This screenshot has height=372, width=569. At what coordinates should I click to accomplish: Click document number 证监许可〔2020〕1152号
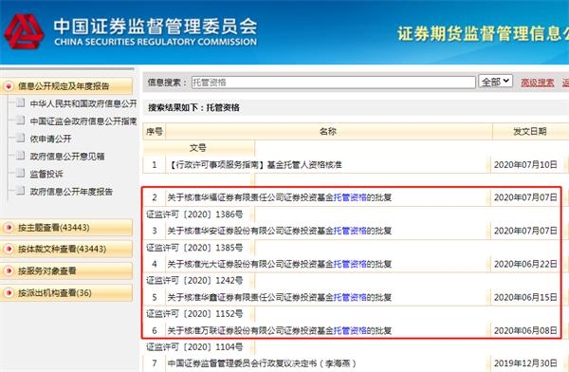194,314
